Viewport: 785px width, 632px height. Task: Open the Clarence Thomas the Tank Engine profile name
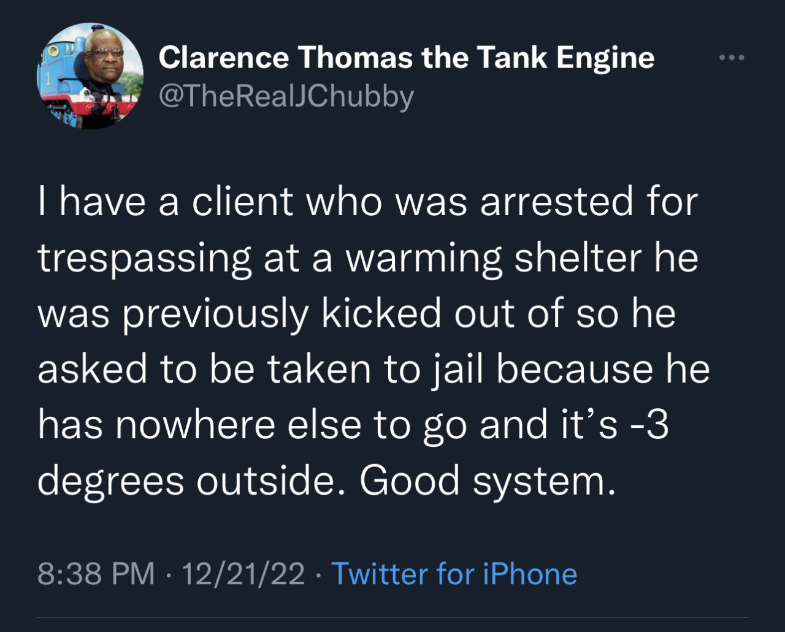(406, 58)
